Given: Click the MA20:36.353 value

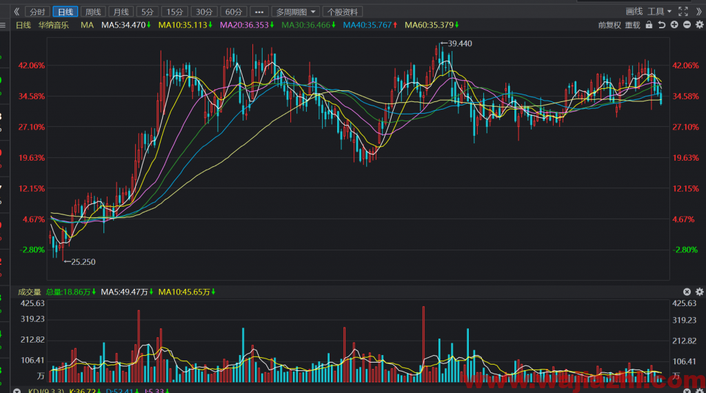Looking at the screenshot, I should point(247,26).
